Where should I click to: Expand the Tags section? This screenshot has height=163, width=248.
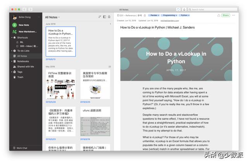(x=12, y=72)
